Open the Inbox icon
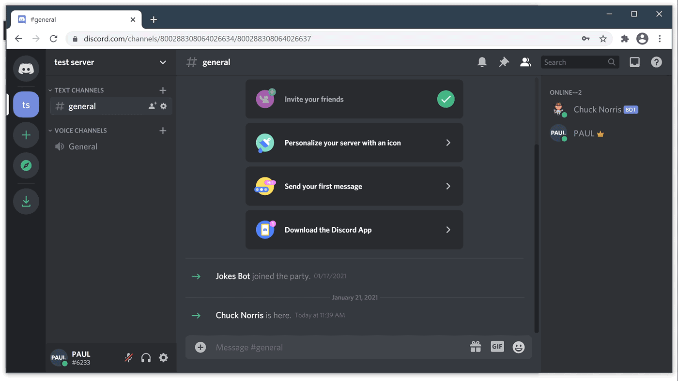 pos(634,62)
